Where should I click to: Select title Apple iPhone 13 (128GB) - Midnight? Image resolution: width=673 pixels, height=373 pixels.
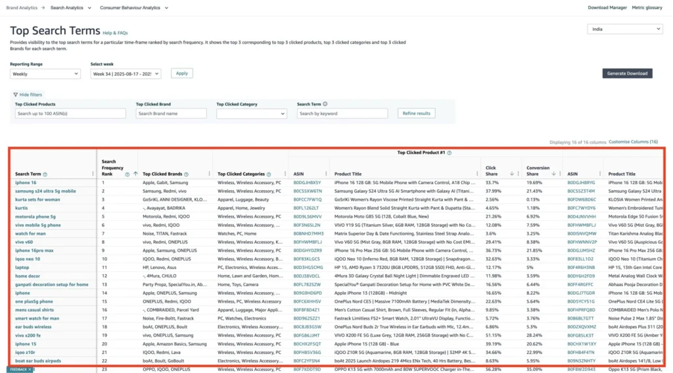(x=371, y=293)
